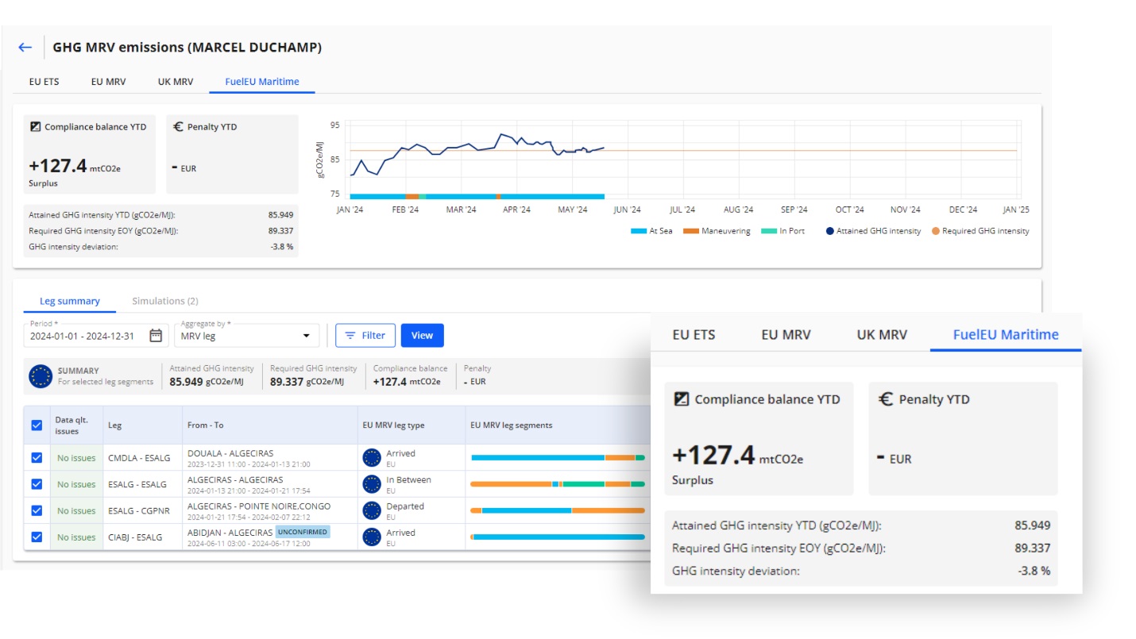
Task: Click EU flag icon in ALGECIRAS - ALGECIRAS row
Action: pyautogui.click(x=372, y=484)
